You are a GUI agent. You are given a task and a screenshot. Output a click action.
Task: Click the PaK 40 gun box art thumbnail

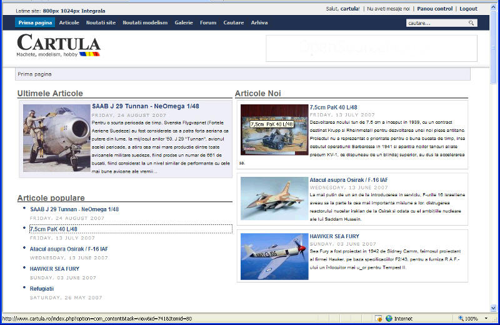point(274,129)
